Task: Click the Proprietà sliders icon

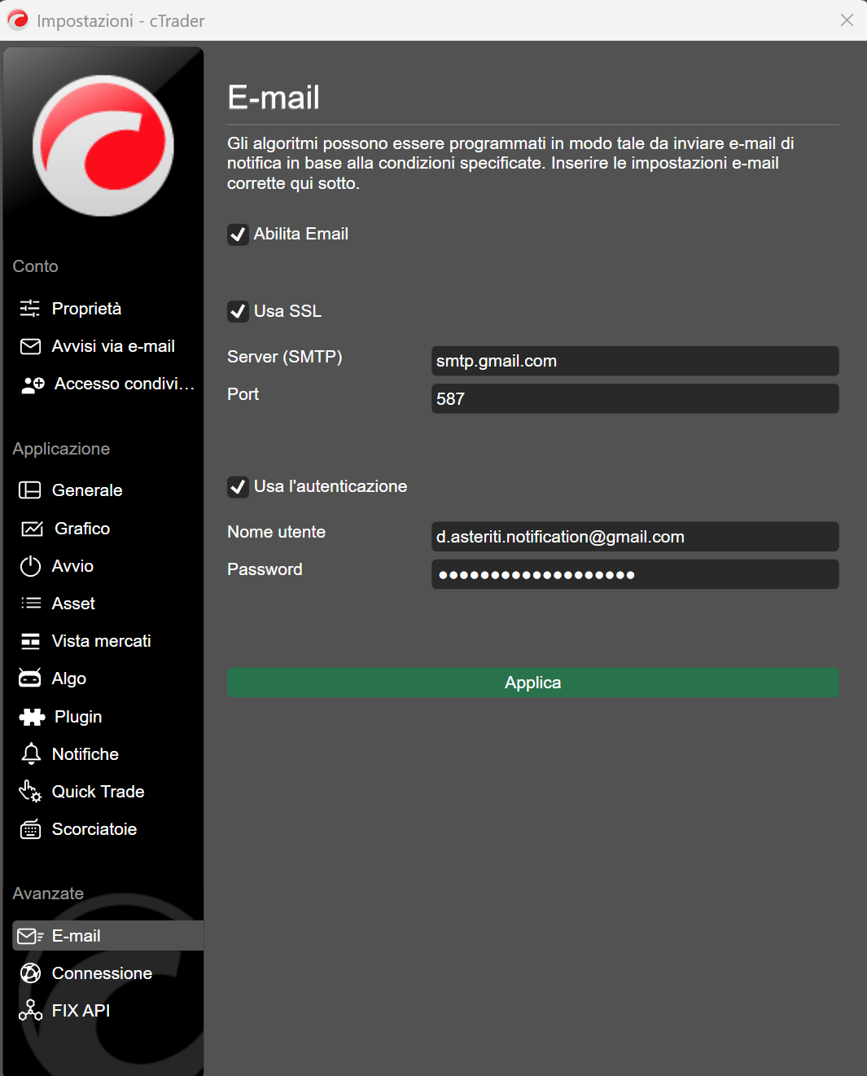Action: point(30,308)
